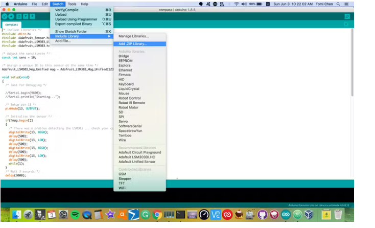The image size is (375, 228).
Task: Include the Ethernet library
Action: pos(139,70)
